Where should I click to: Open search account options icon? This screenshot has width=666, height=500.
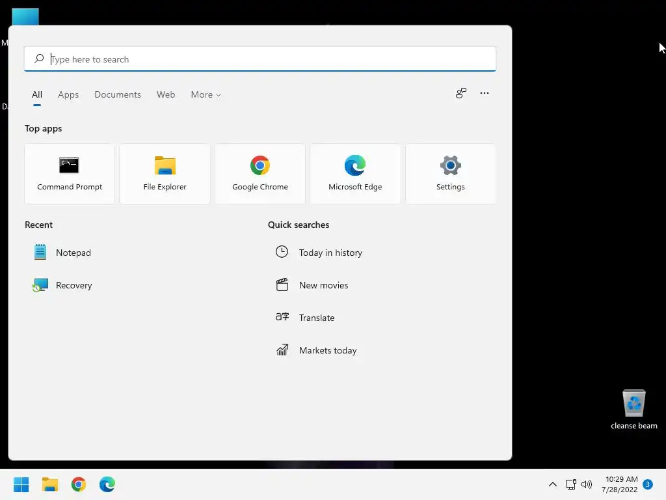pos(461,93)
